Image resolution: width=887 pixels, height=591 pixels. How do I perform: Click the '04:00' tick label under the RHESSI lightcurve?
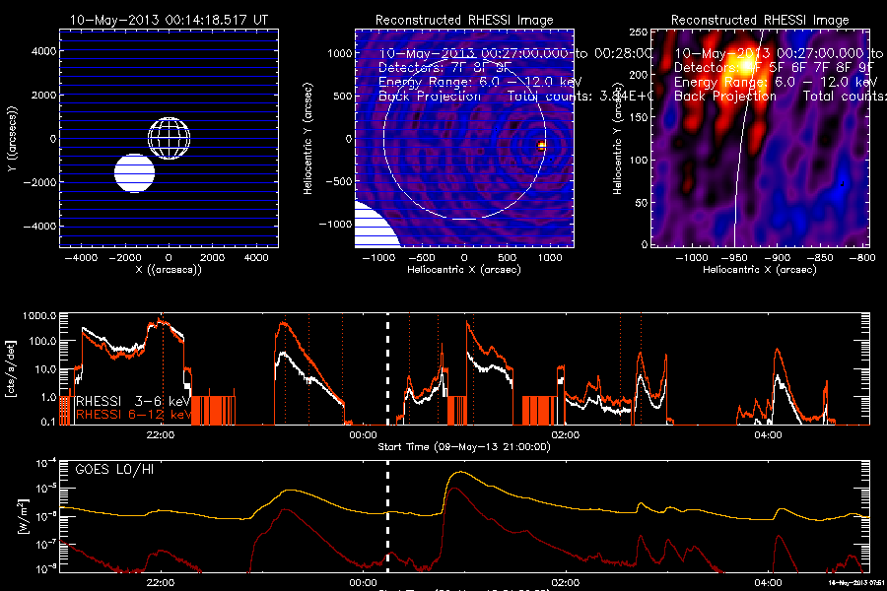768,435
